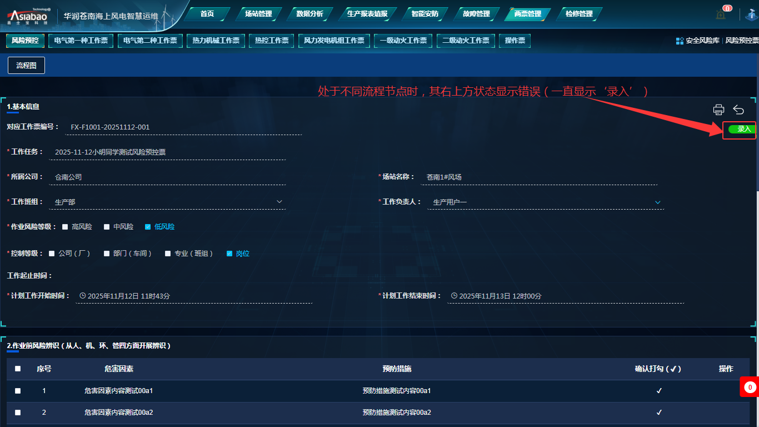Toggle the 部门(车间) control level checkbox
Image resolution: width=759 pixels, height=427 pixels.
tap(107, 254)
